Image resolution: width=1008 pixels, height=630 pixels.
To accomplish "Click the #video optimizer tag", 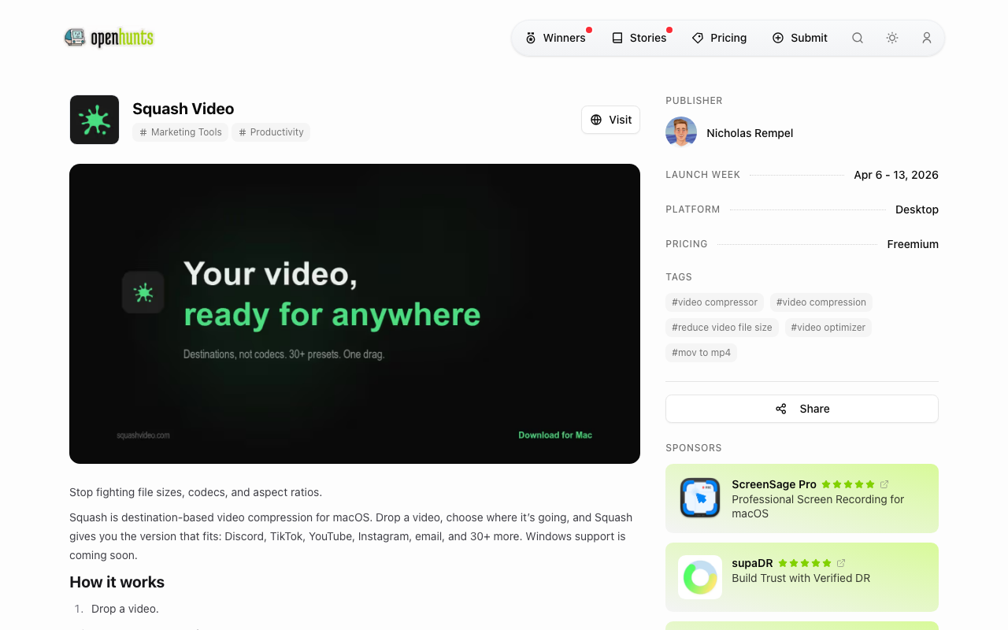I will point(828,328).
